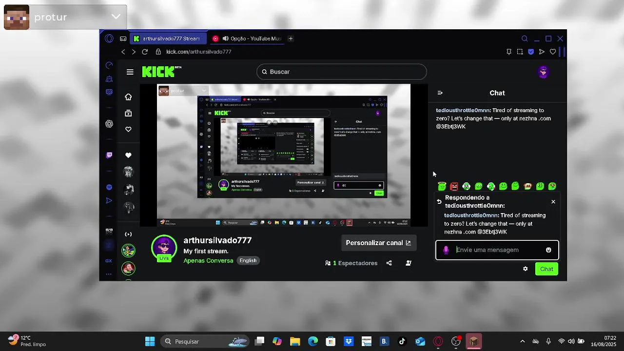
Task: Click the live broadcast radio icon in sidebar
Action: pyautogui.click(x=128, y=234)
